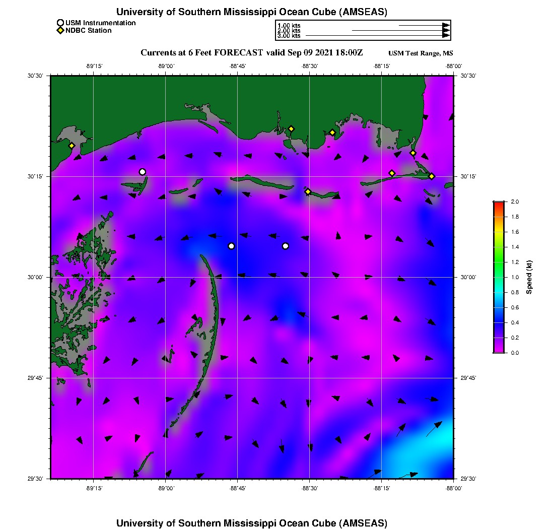
Task: Click the top 'Ocean Cube (AMSEAS)' title
Action: click(251, 12)
